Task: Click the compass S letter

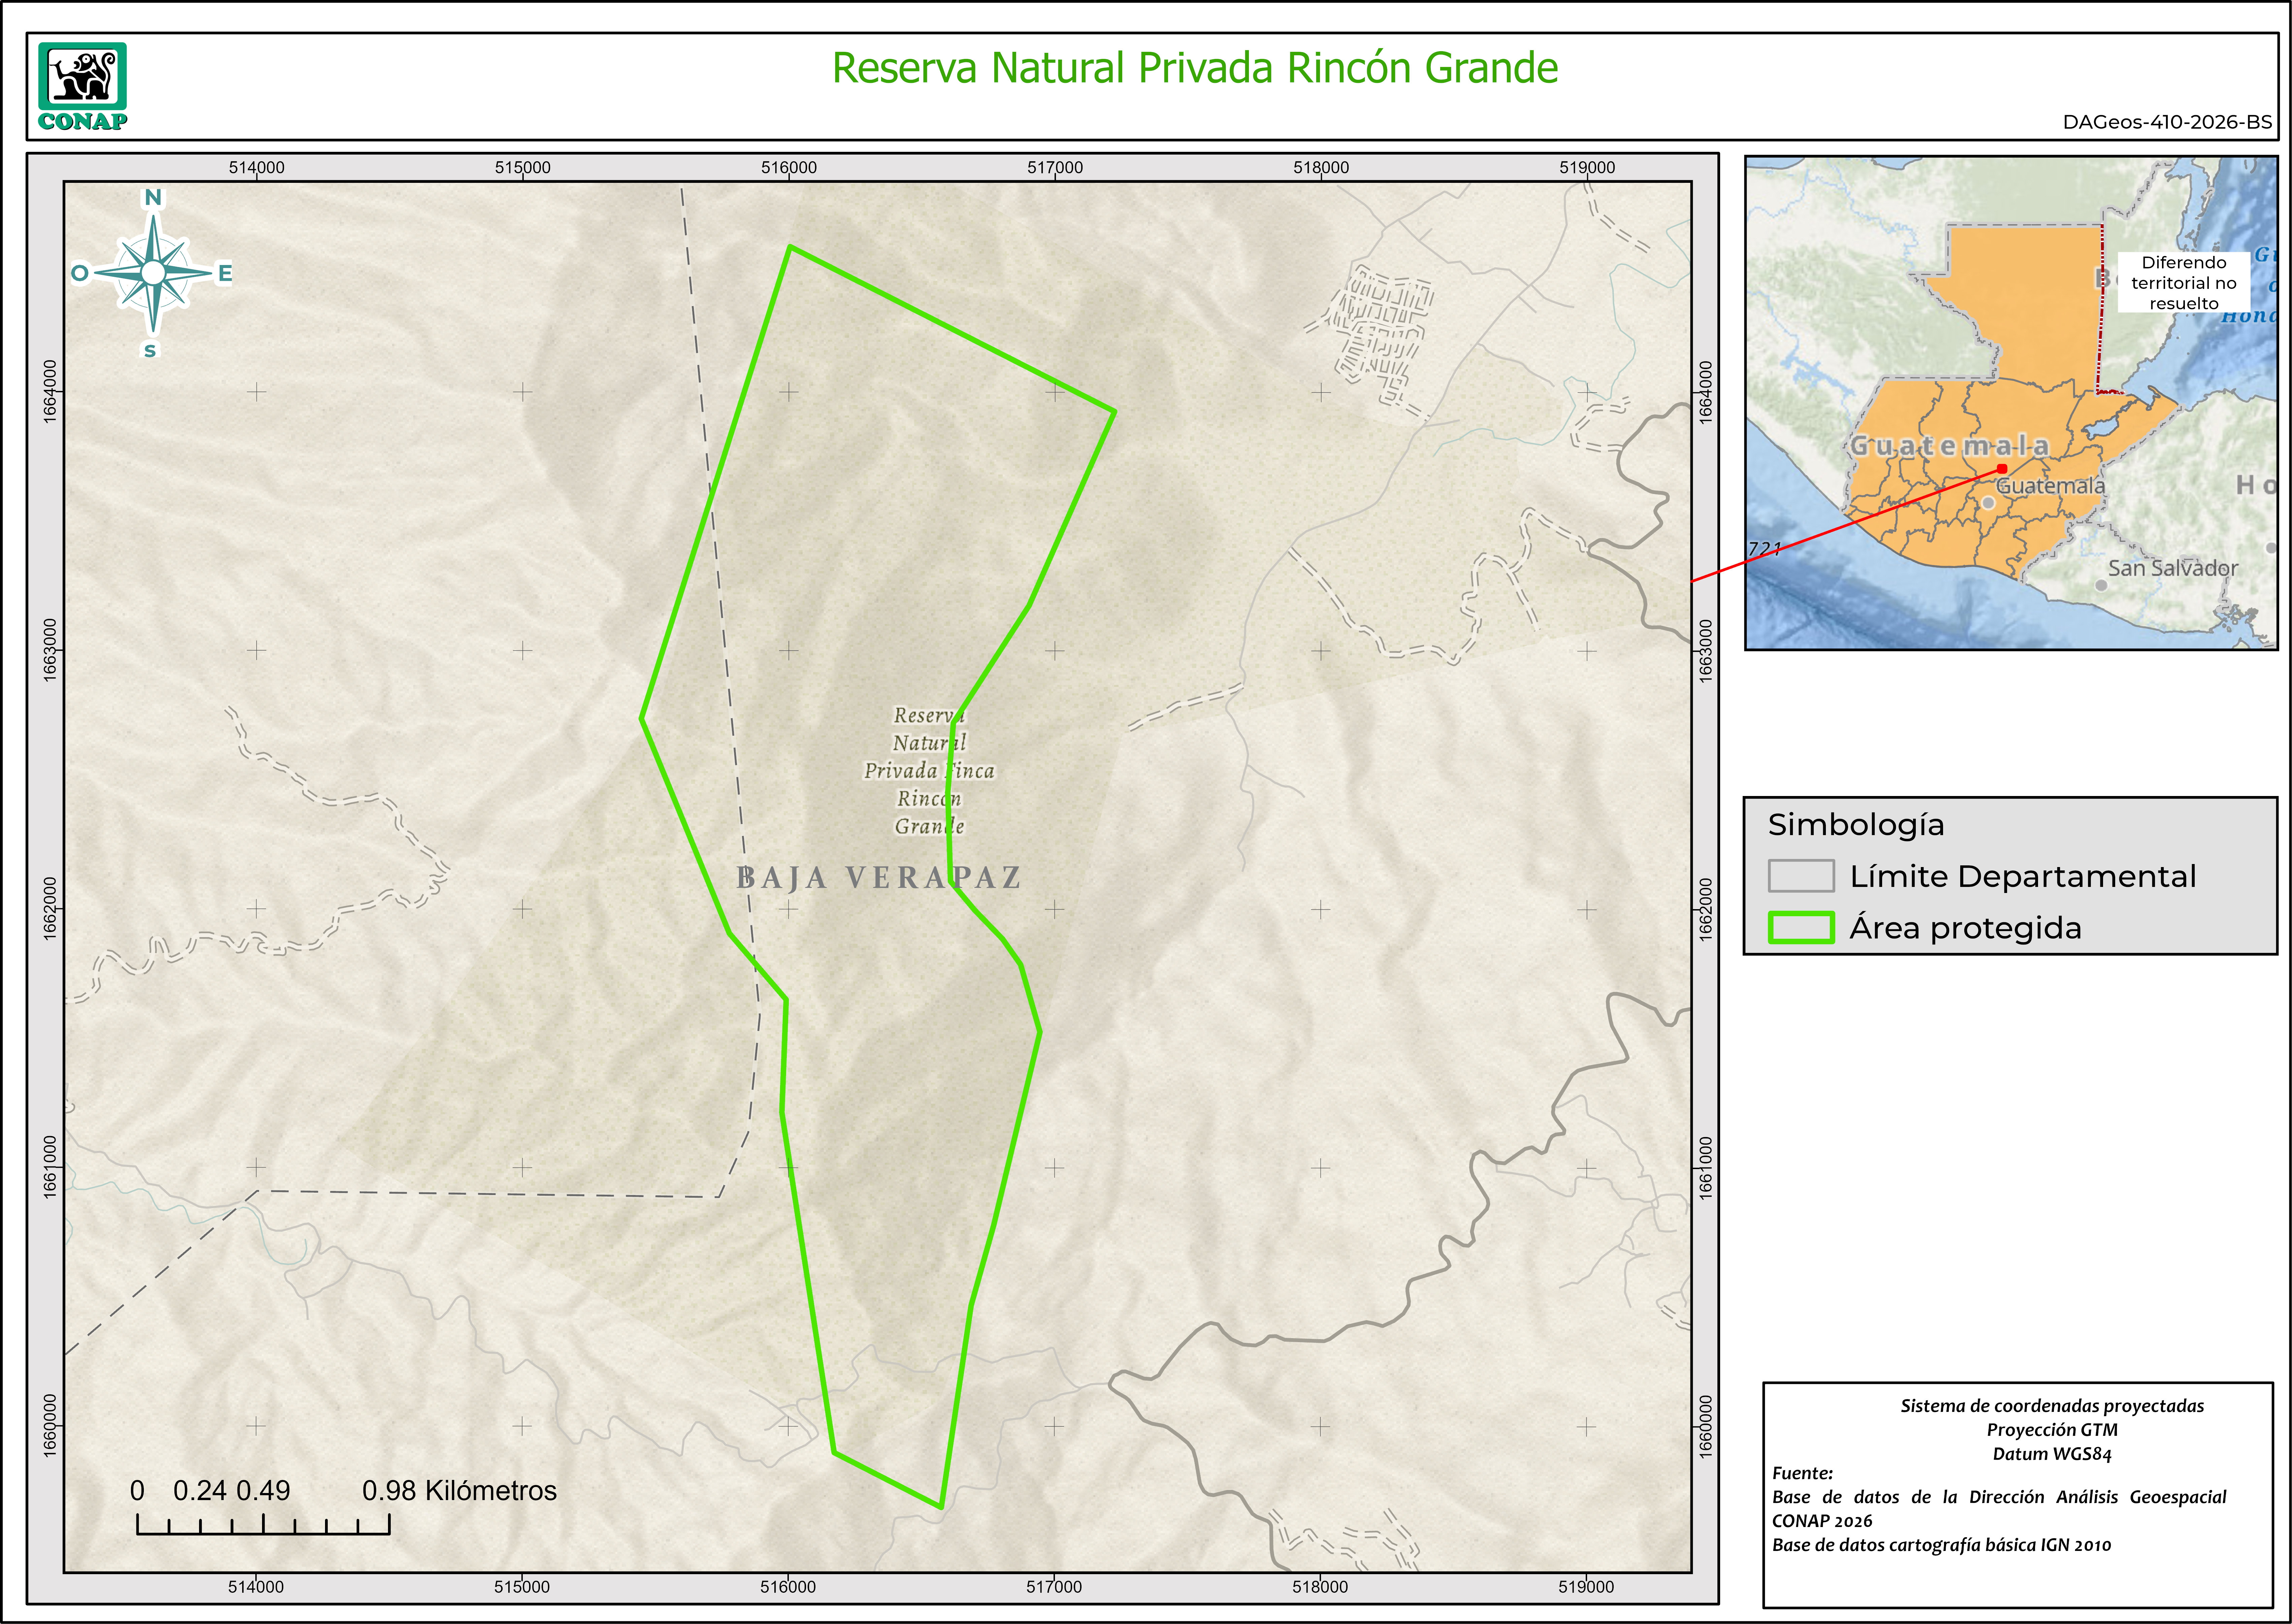Action: click(x=150, y=351)
